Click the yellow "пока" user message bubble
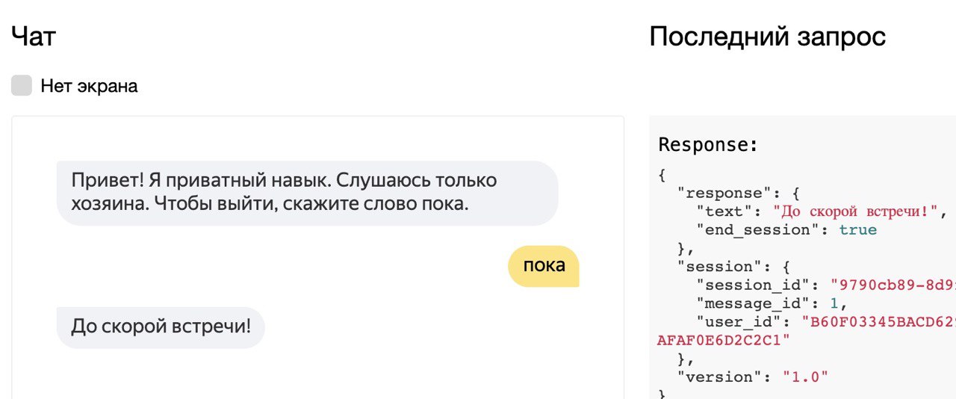 (x=544, y=265)
